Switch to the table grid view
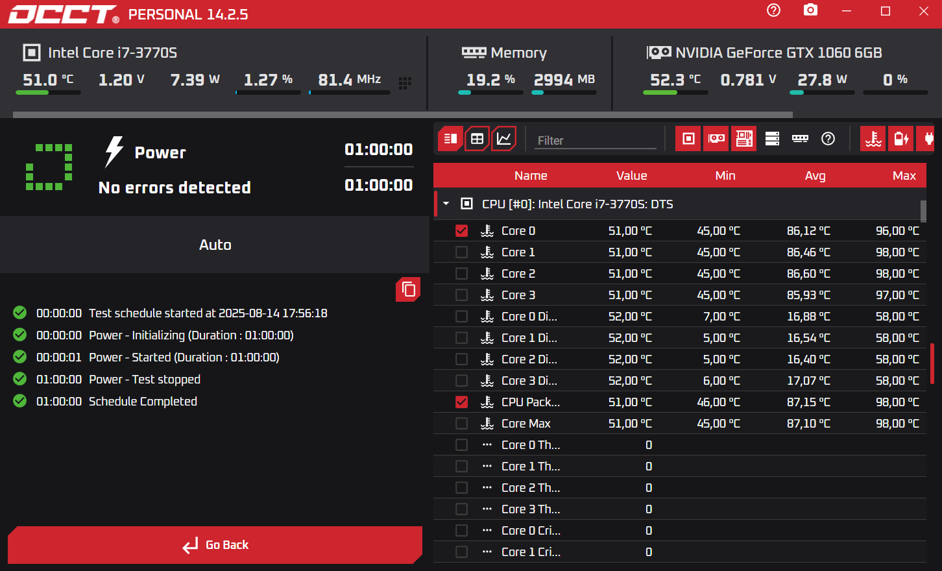Image resolution: width=942 pixels, height=571 pixels. 477,139
